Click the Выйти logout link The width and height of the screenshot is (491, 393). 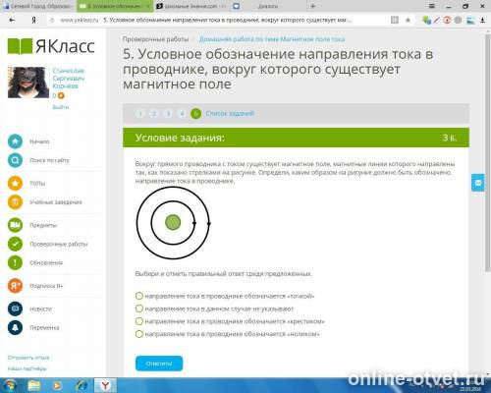tap(61, 107)
